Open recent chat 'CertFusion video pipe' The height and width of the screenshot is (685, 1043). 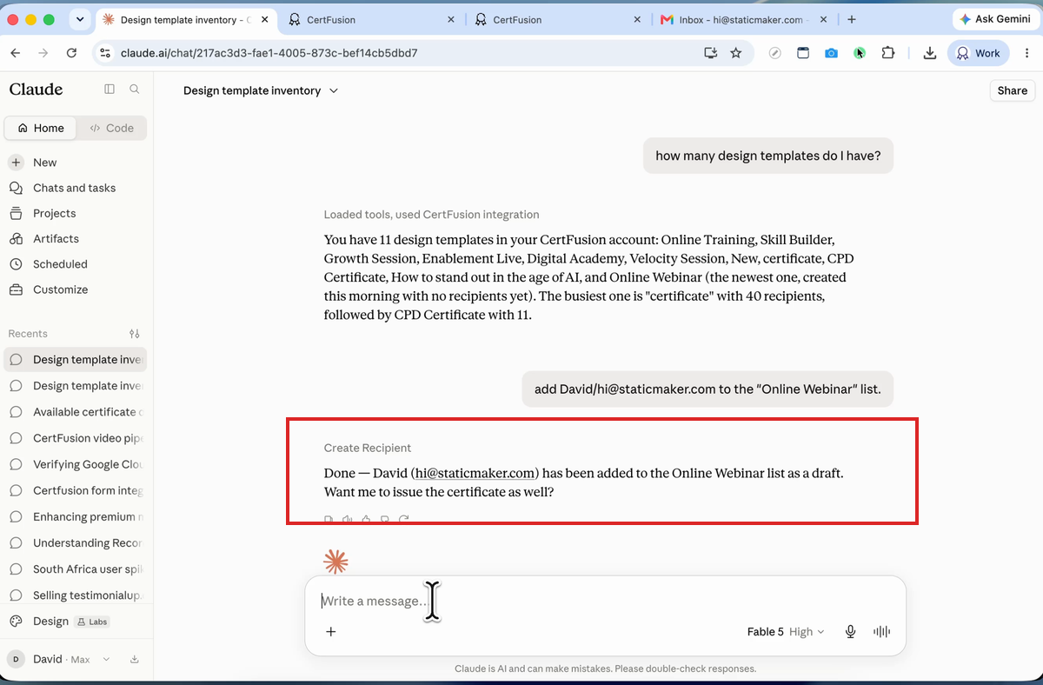click(x=76, y=438)
